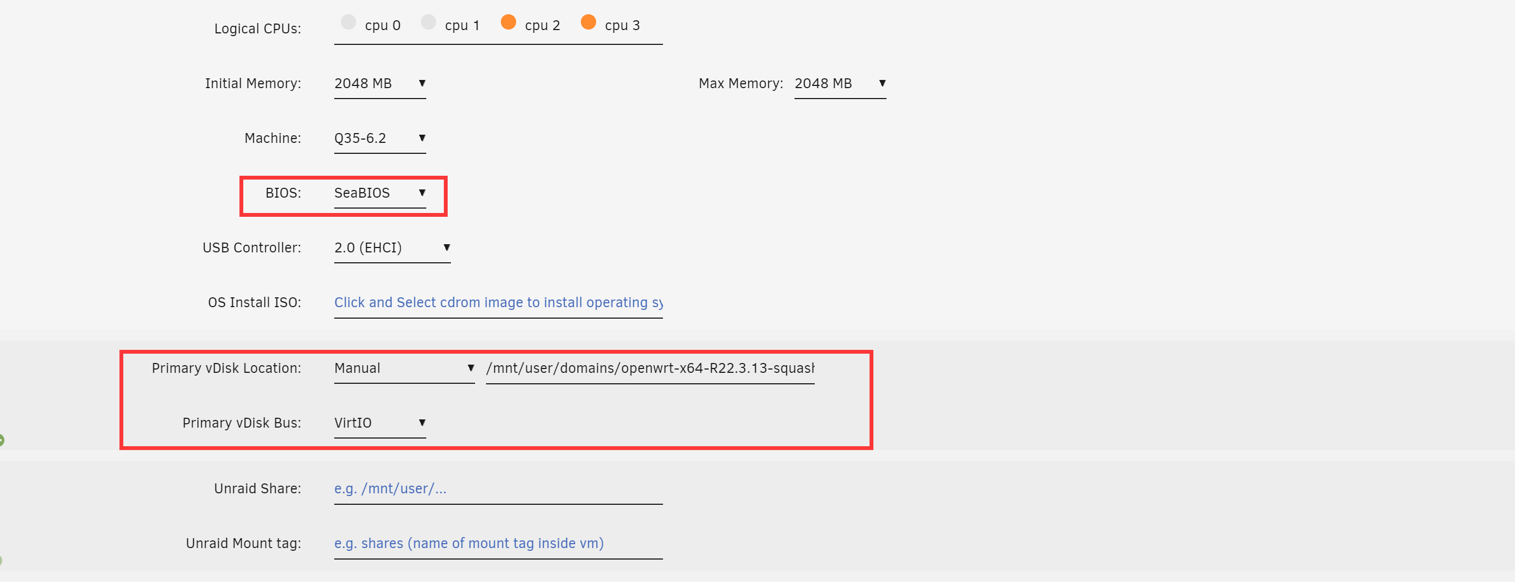This screenshot has height=582, width=1515.
Task: Click green plus icon beside vDisk section
Action: pos(2,440)
